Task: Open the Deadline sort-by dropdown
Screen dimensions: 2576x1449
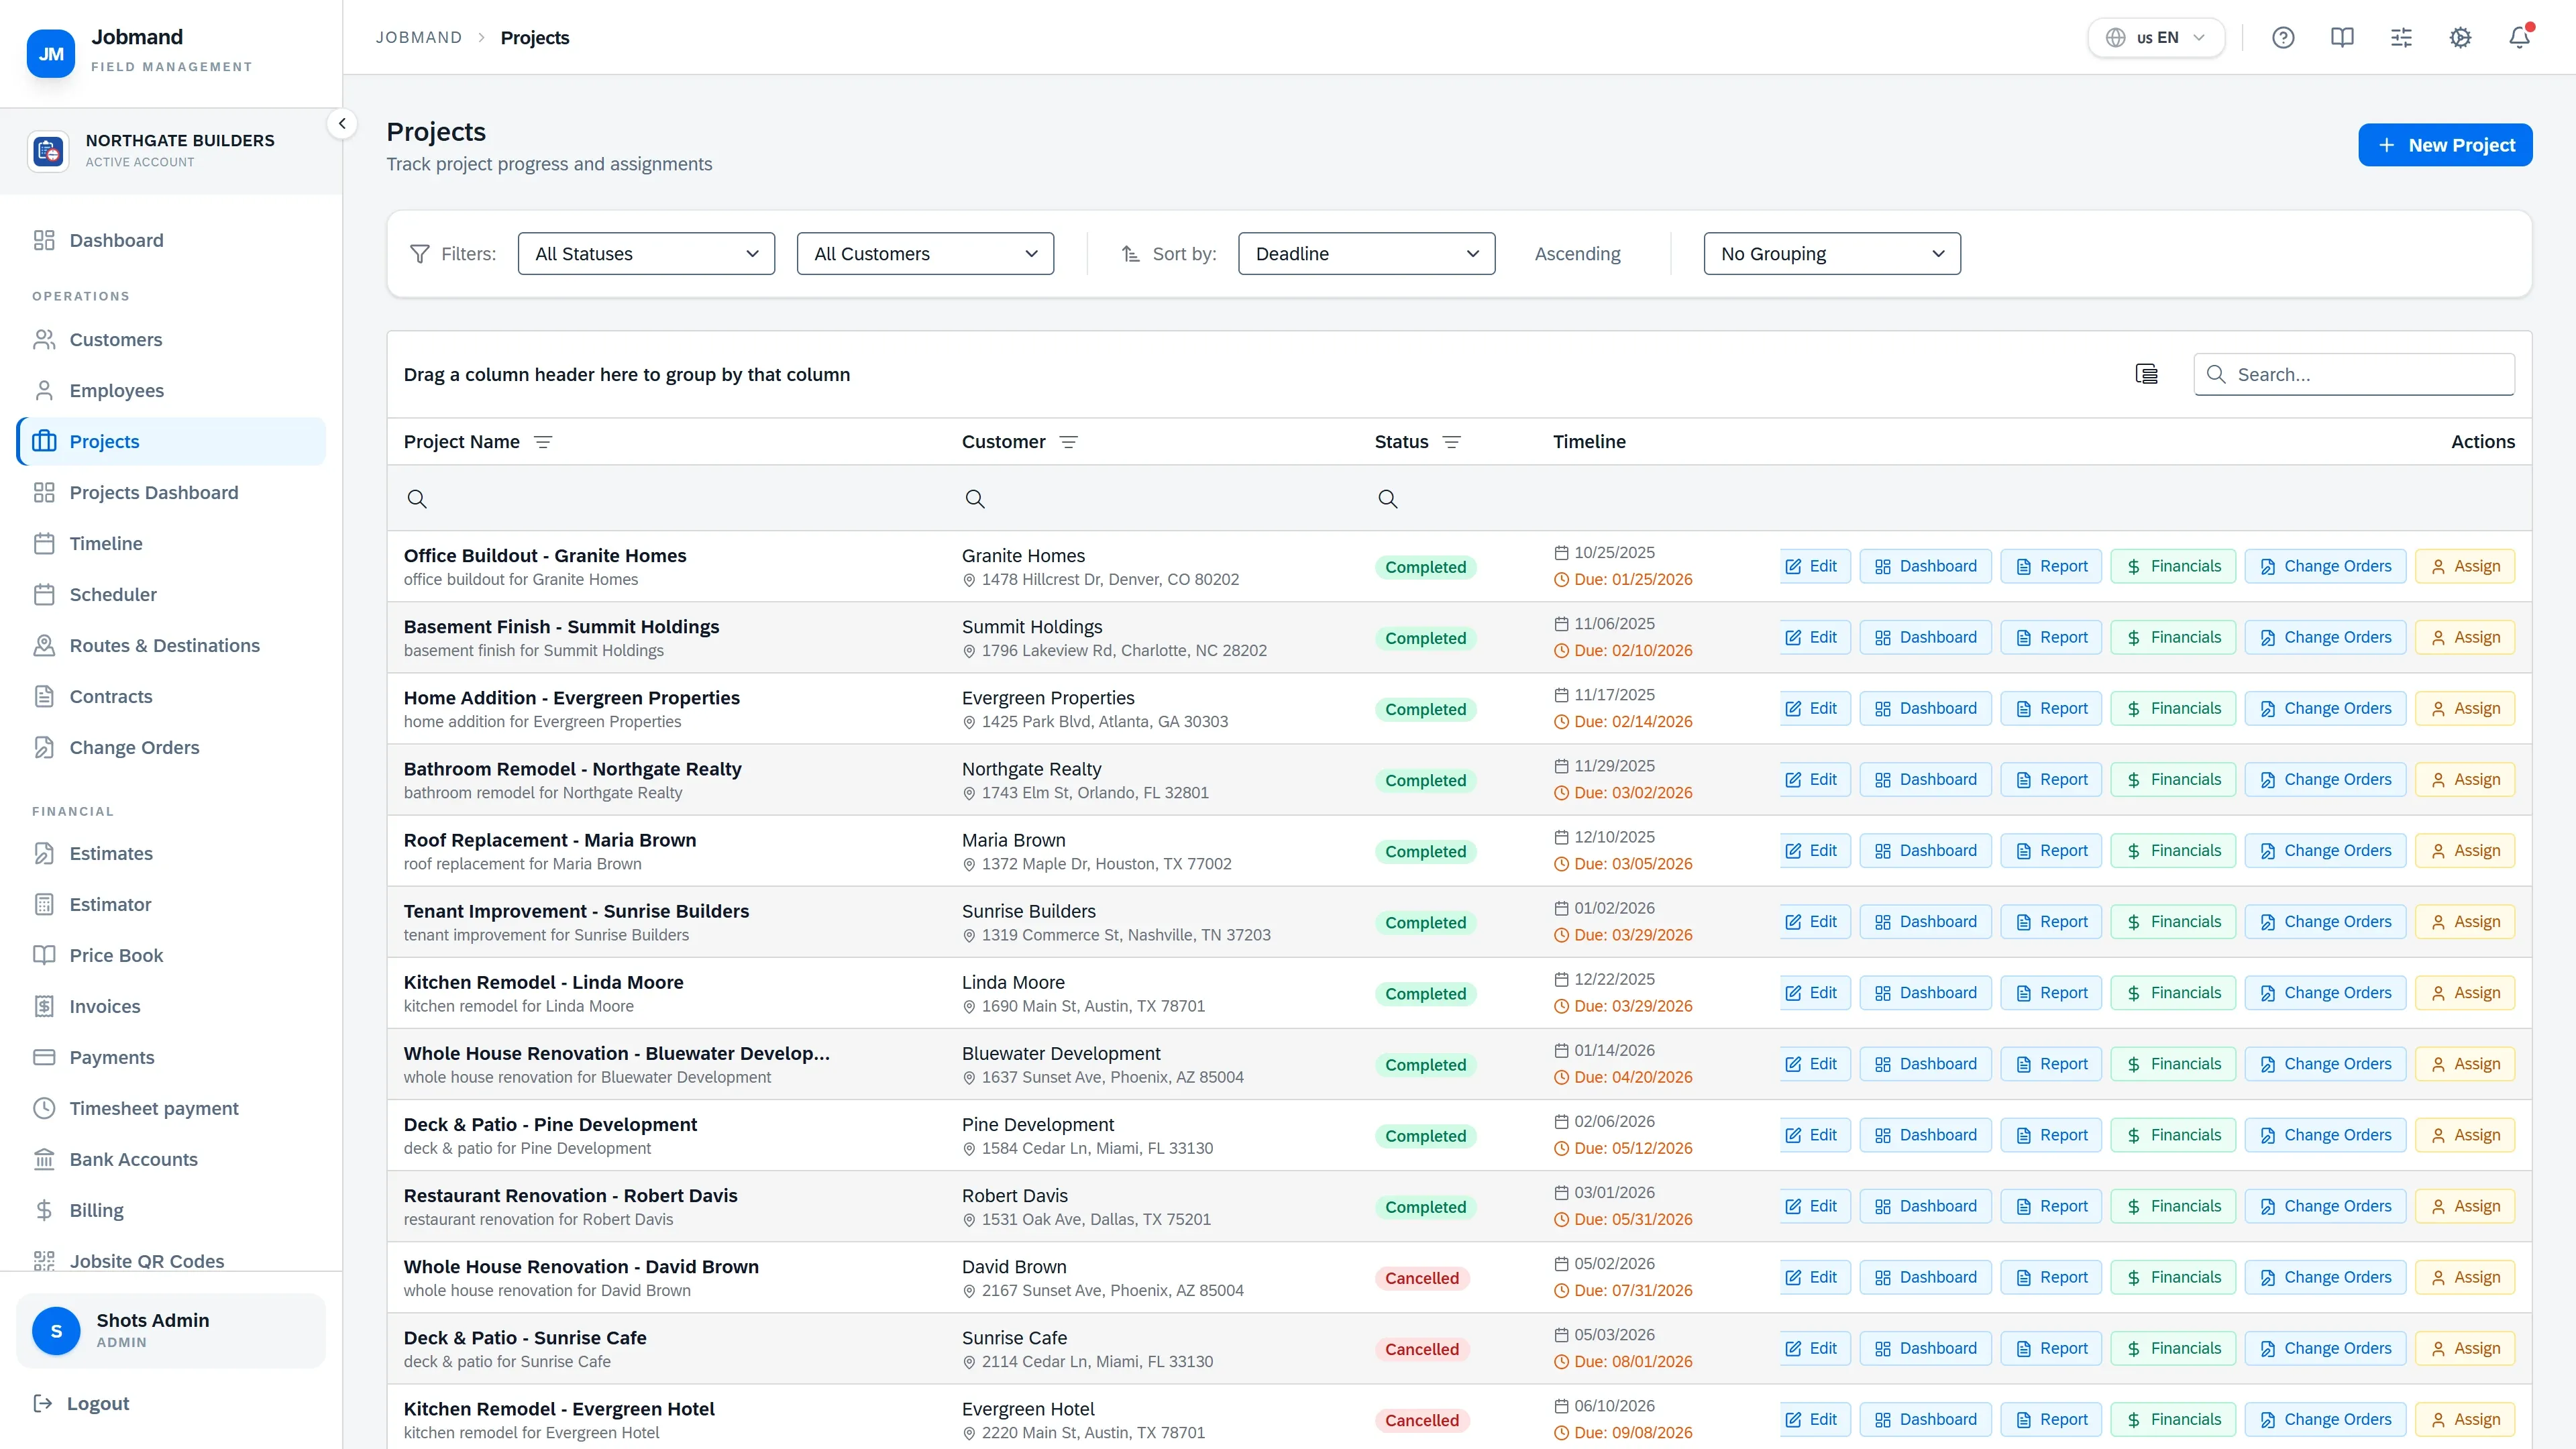Action: 1366,254
